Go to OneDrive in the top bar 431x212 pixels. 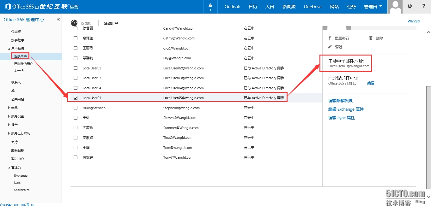tap(313, 7)
